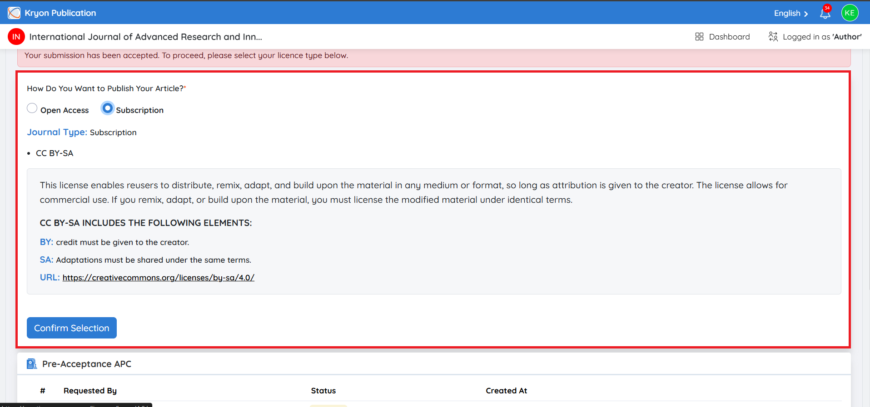This screenshot has height=407, width=870.
Task: Click the licence description paragraph
Action: [413, 192]
